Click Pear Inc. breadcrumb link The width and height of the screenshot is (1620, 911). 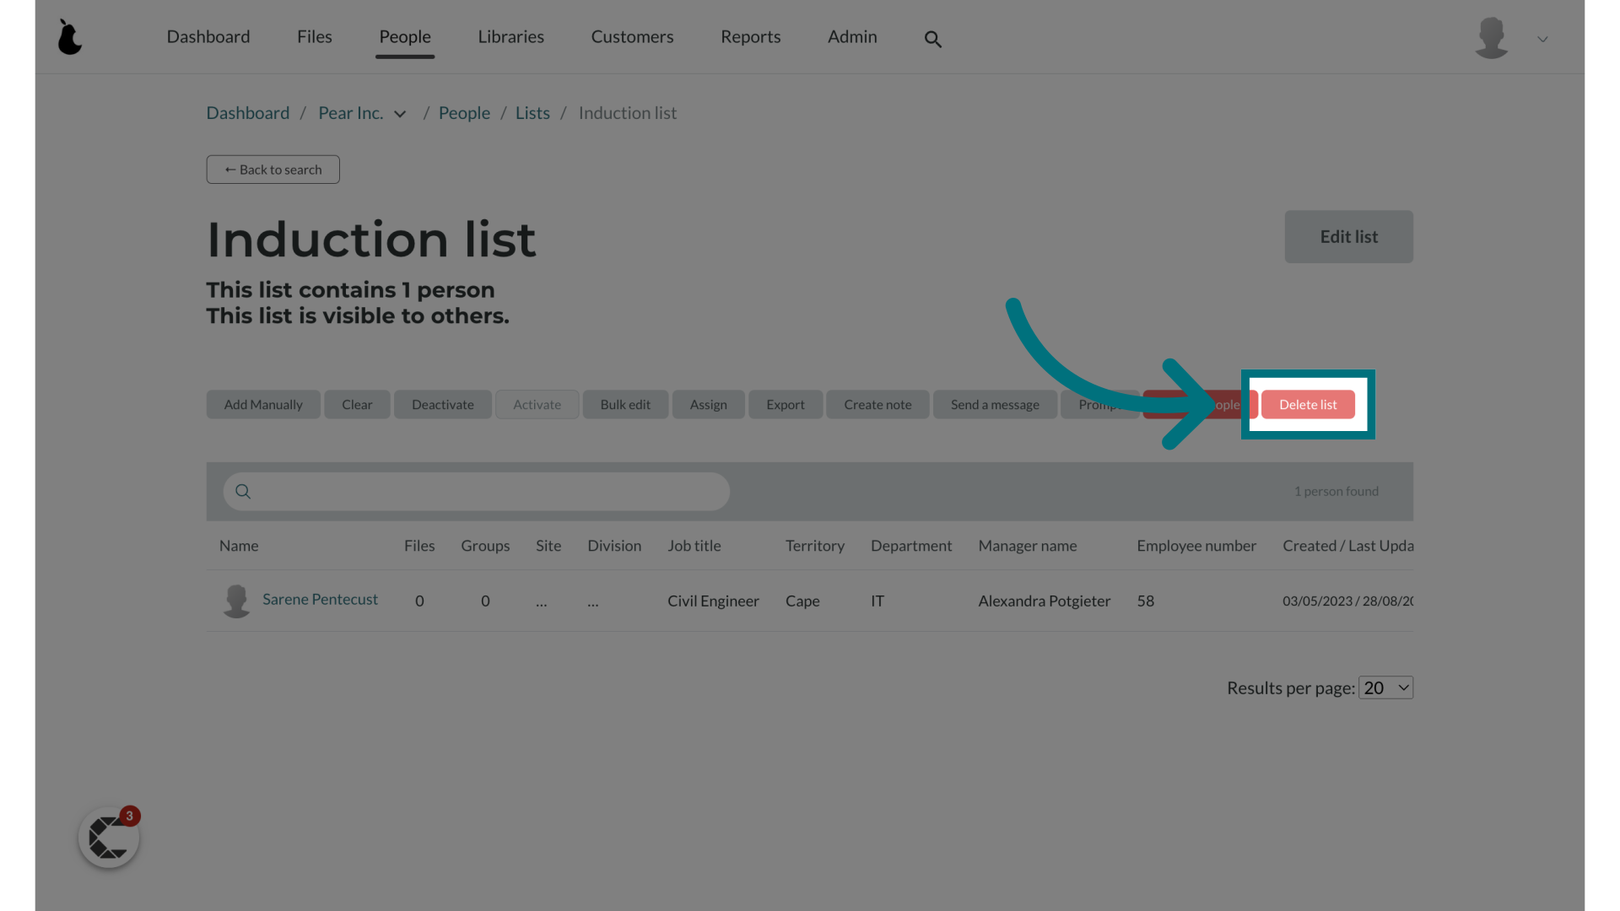click(351, 113)
